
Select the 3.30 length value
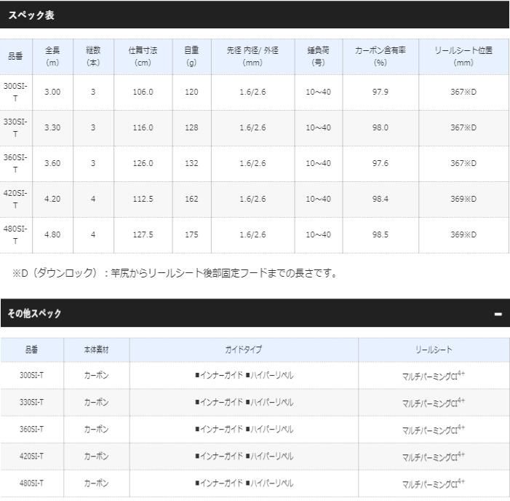pos(52,127)
